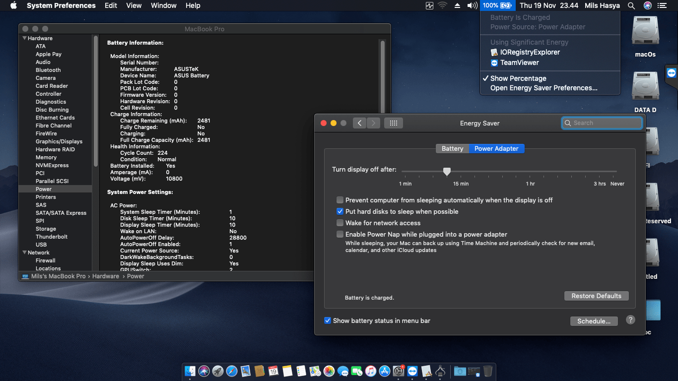
Task: Click Turn display off after slider thumb
Action: [x=447, y=171]
